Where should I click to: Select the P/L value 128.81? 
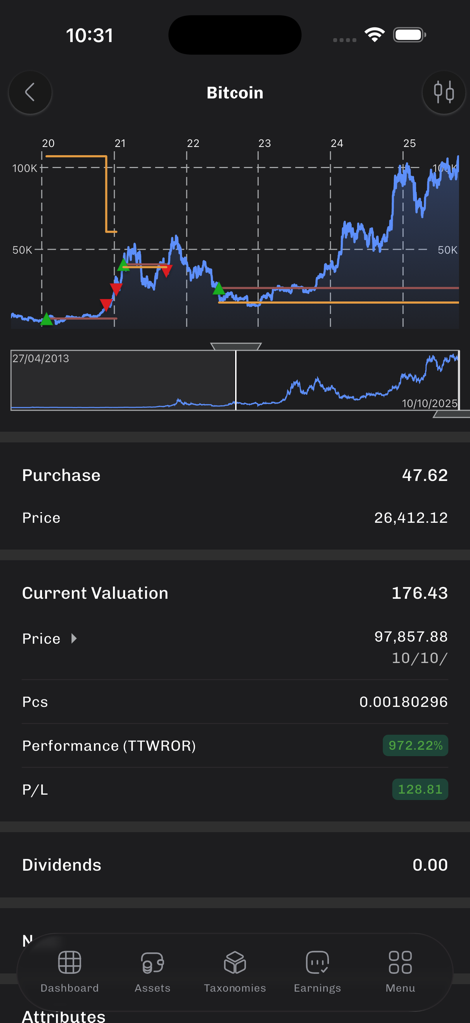tap(420, 789)
